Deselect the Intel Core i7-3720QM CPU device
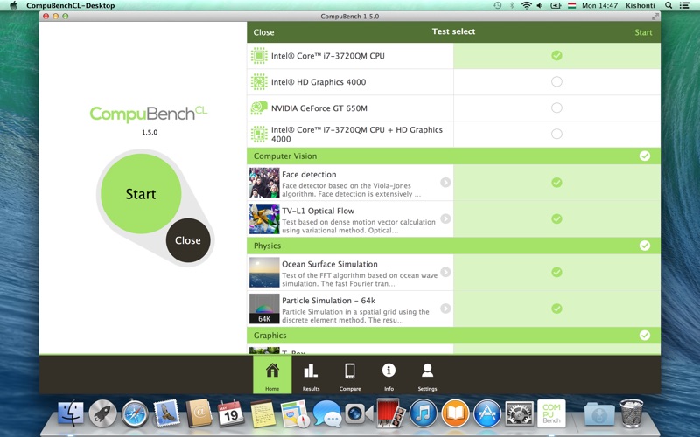Image resolution: width=700 pixels, height=437 pixels. coord(556,56)
